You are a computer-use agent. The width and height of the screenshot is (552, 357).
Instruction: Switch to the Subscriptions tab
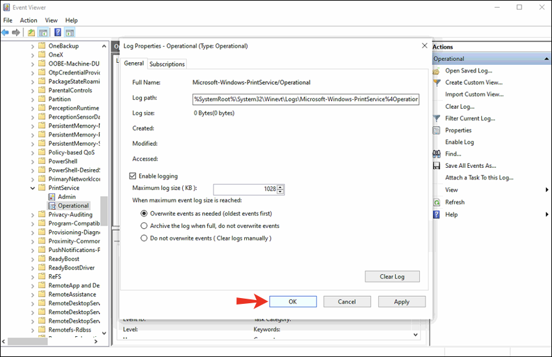(167, 64)
